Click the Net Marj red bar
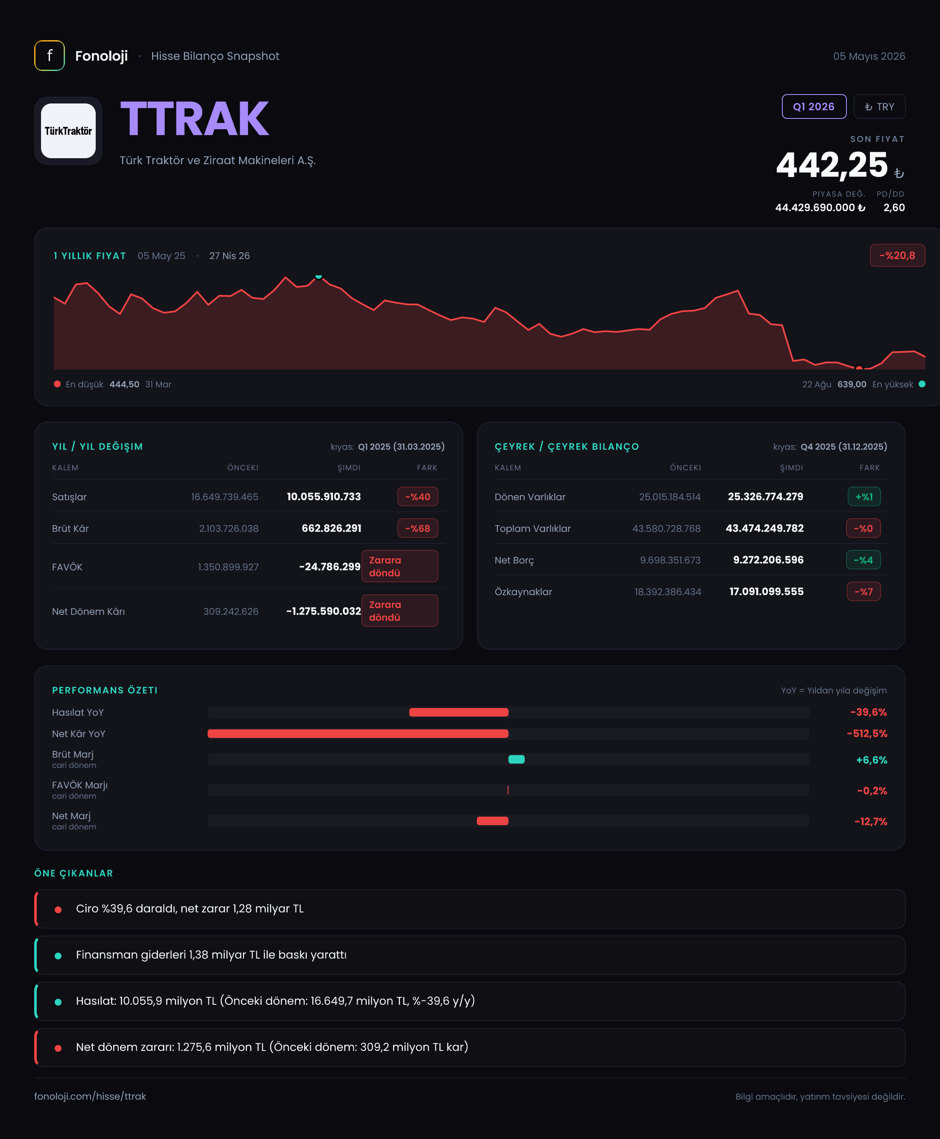Screen dimensions: 940x1139 tap(492, 821)
